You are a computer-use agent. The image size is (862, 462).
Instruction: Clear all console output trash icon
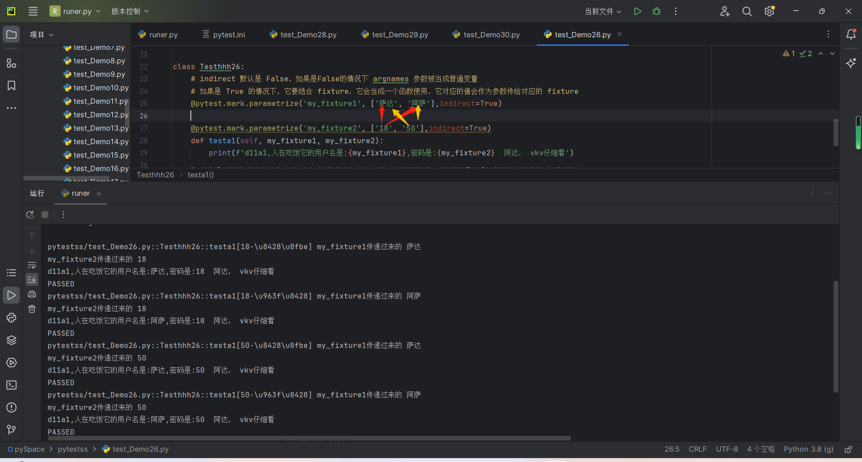[32, 309]
